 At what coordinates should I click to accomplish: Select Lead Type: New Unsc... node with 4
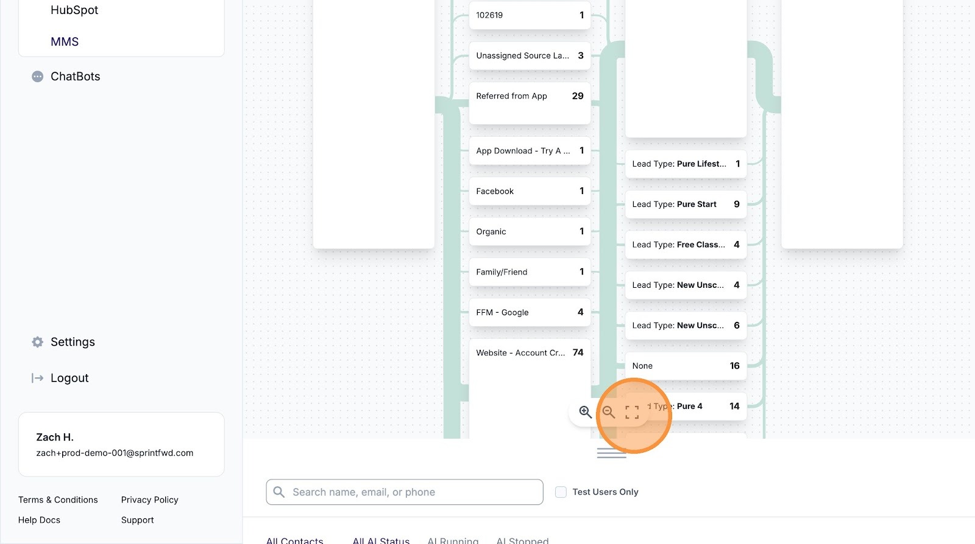click(x=686, y=285)
